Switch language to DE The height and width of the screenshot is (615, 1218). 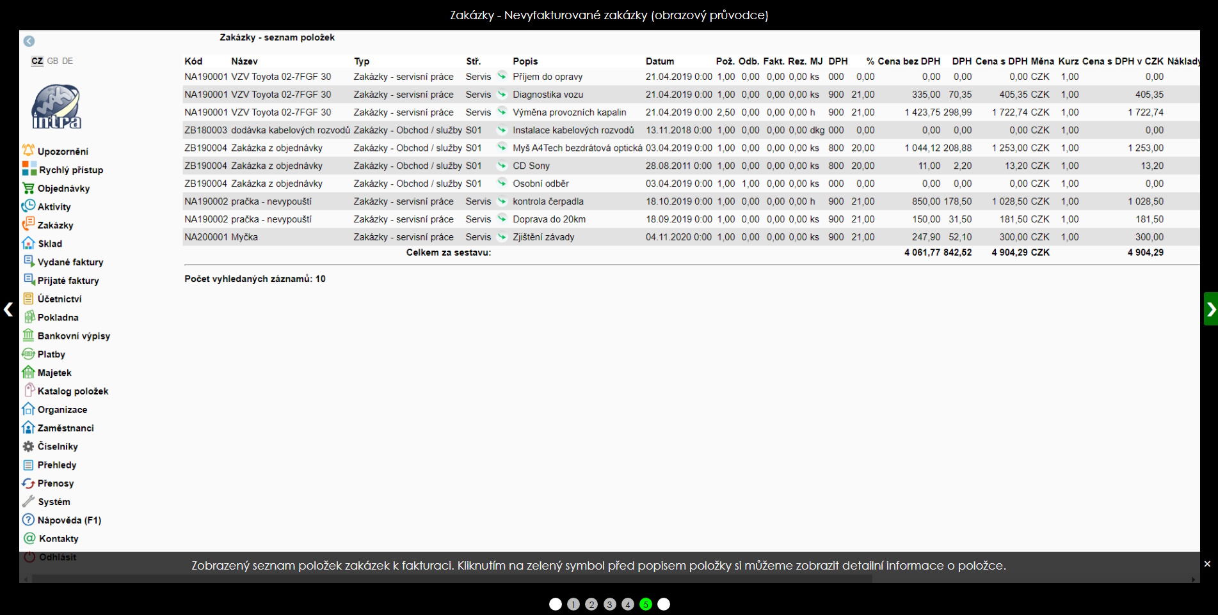68,61
